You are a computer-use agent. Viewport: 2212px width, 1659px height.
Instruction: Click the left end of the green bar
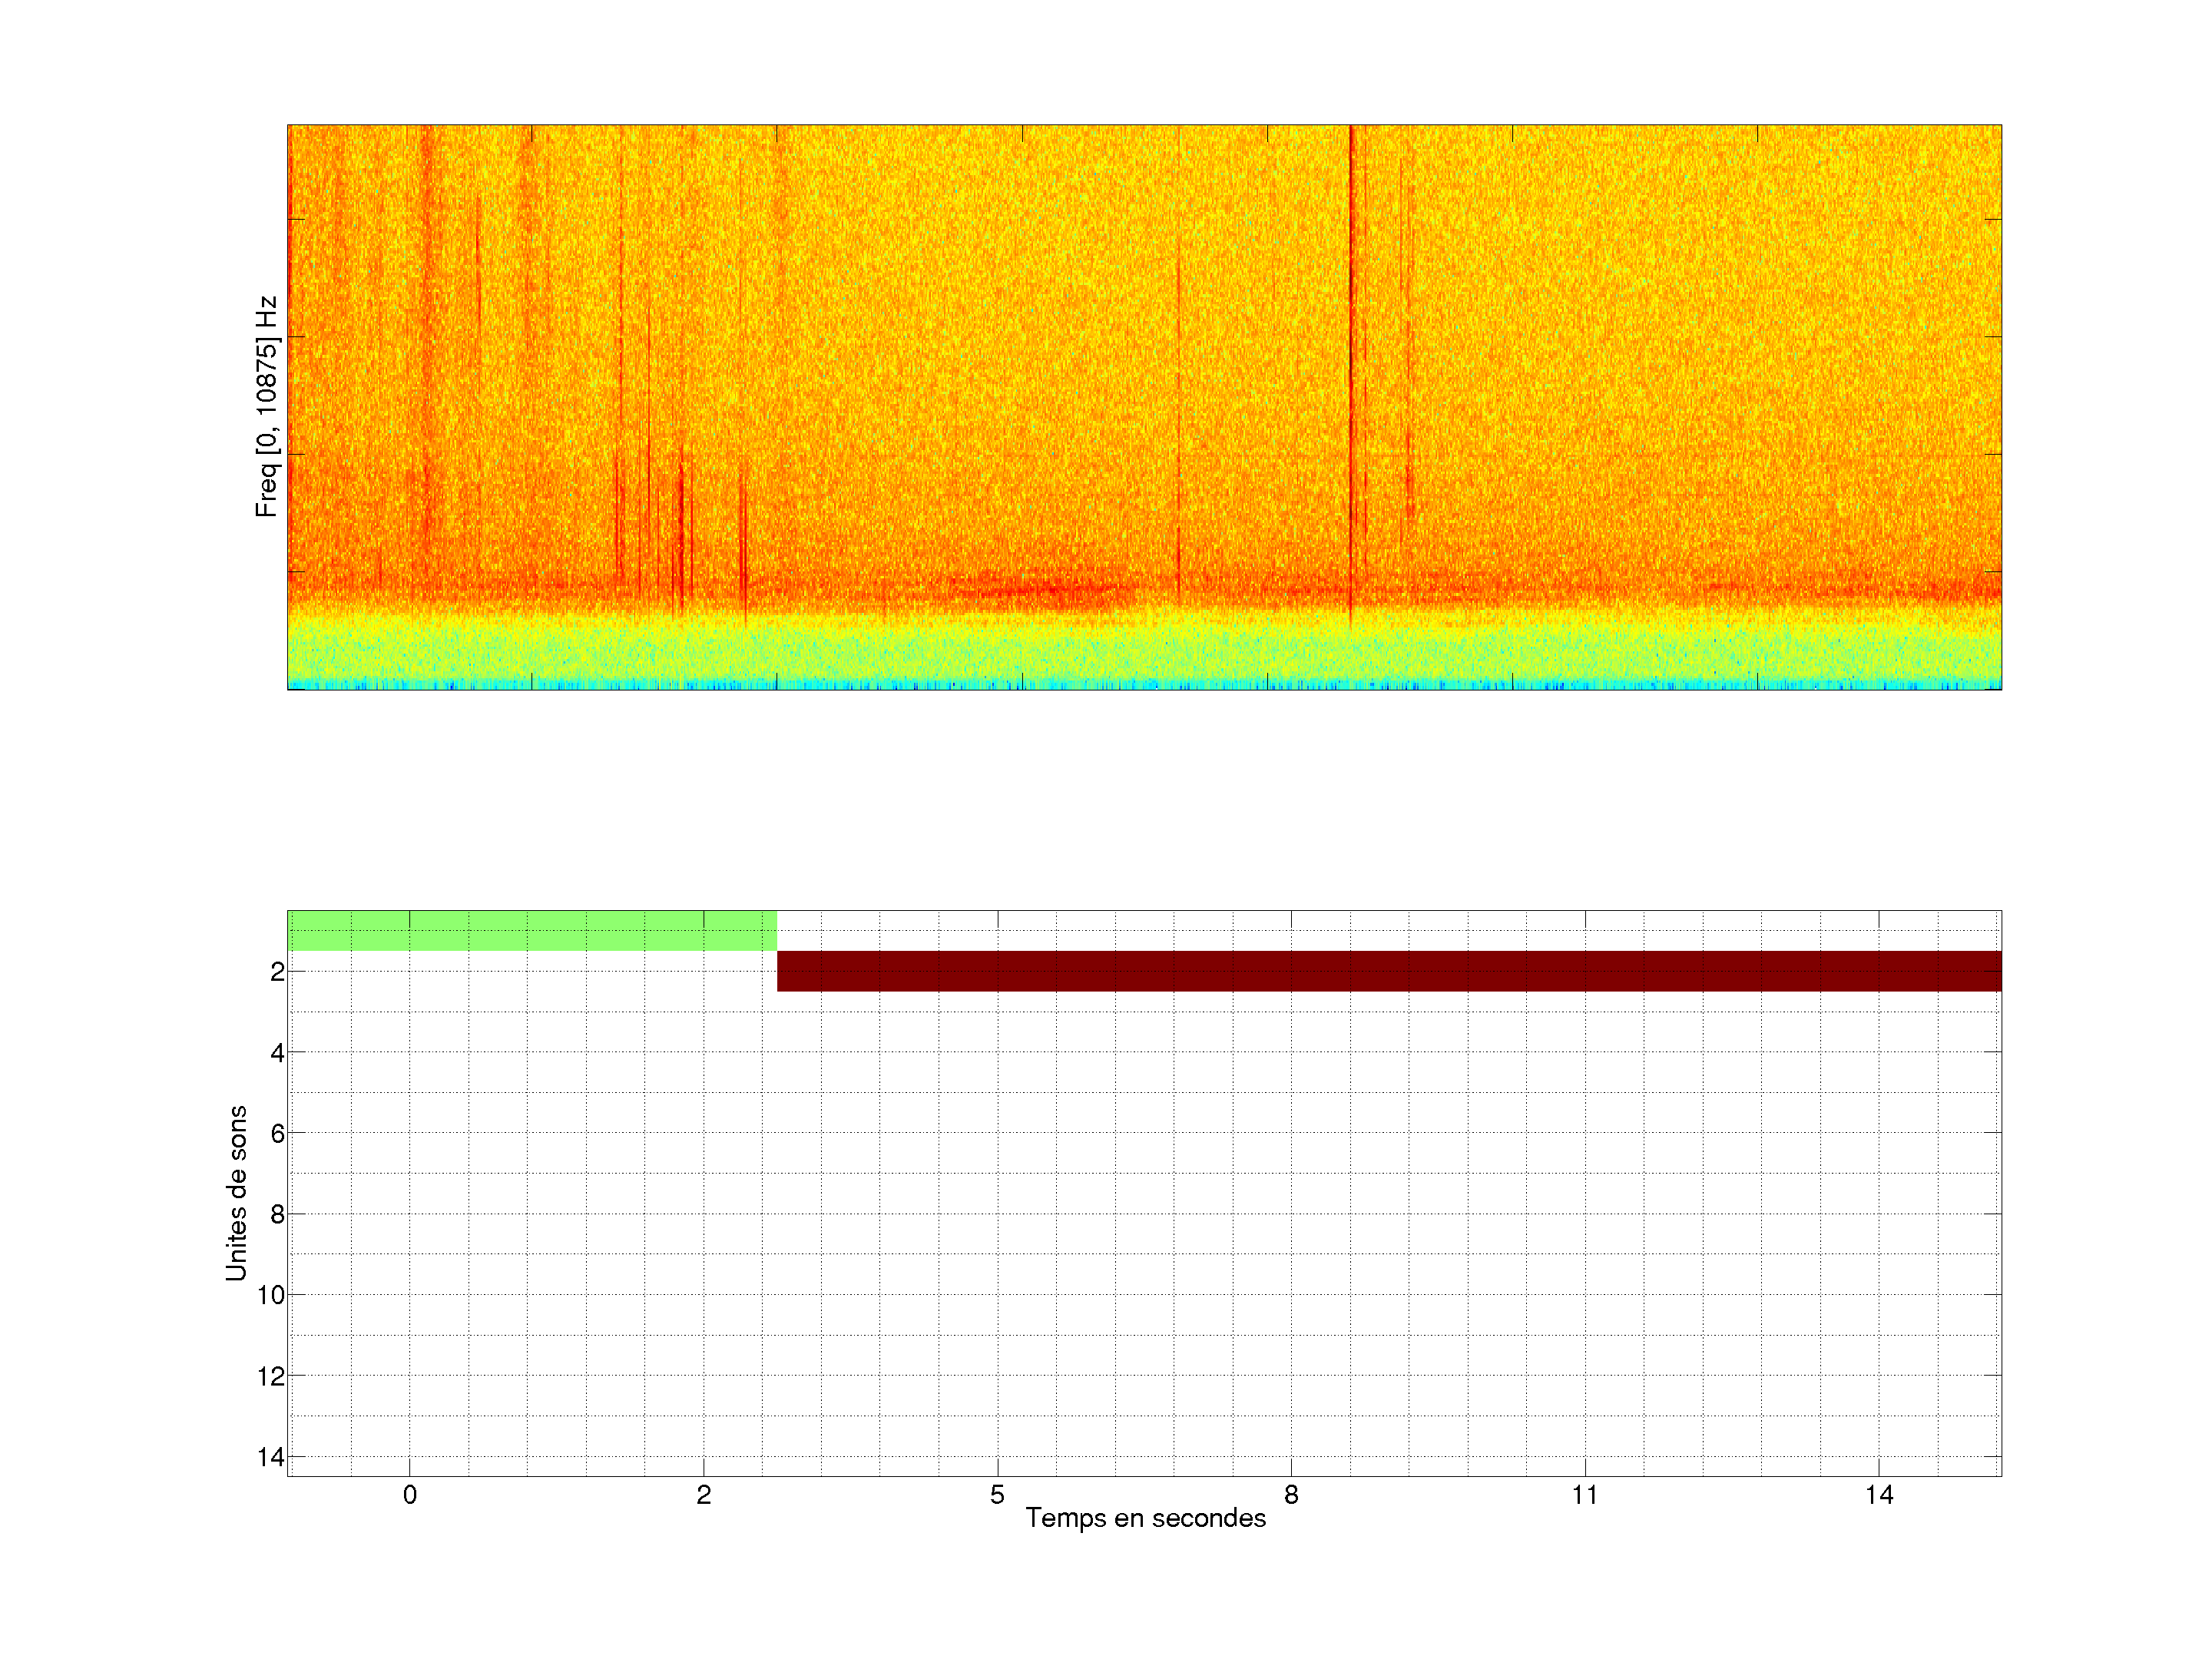click(293, 930)
